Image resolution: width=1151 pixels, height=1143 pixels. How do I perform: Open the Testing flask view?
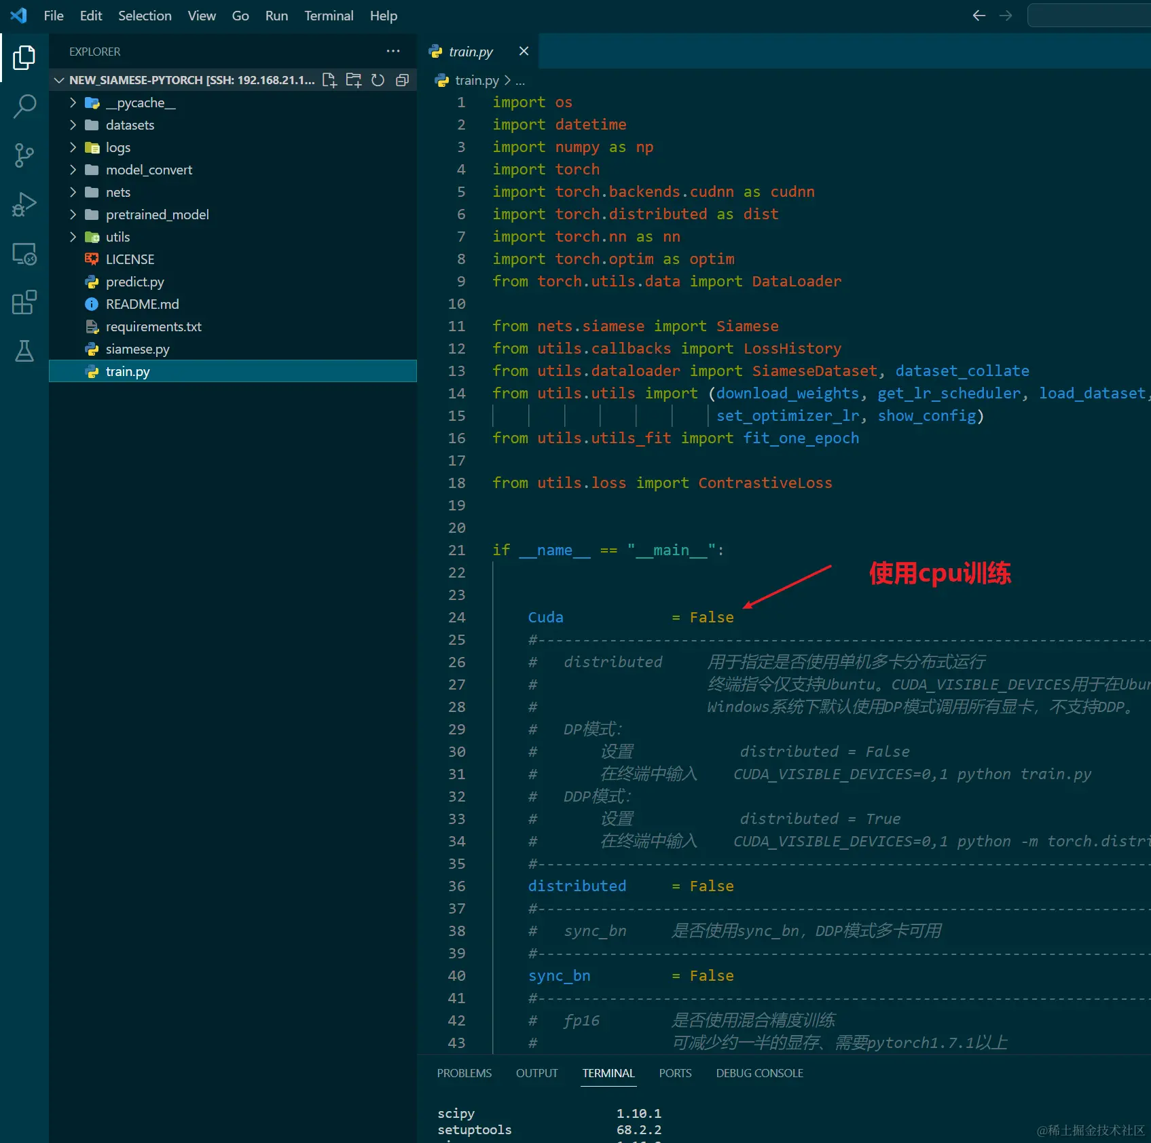[24, 351]
